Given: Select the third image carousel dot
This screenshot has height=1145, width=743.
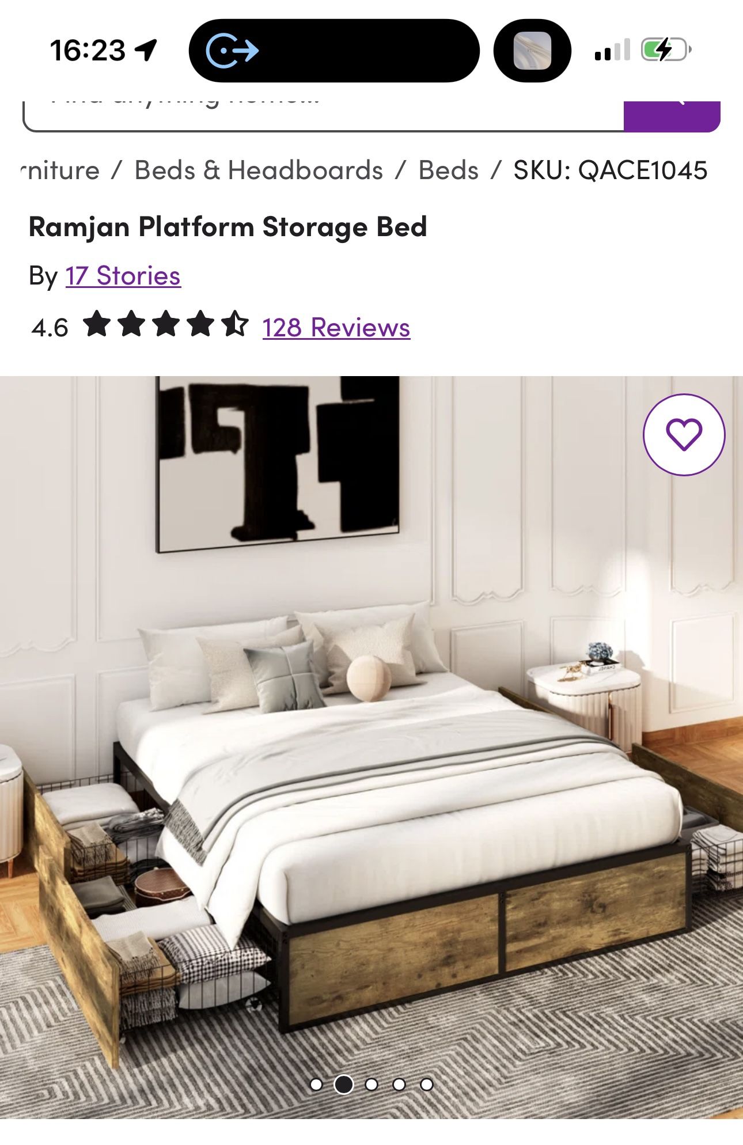Looking at the screenshot, I should tap(371, 1085).
